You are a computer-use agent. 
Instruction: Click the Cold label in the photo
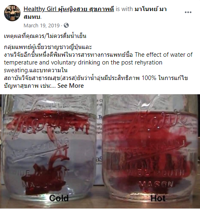point(59,198)
